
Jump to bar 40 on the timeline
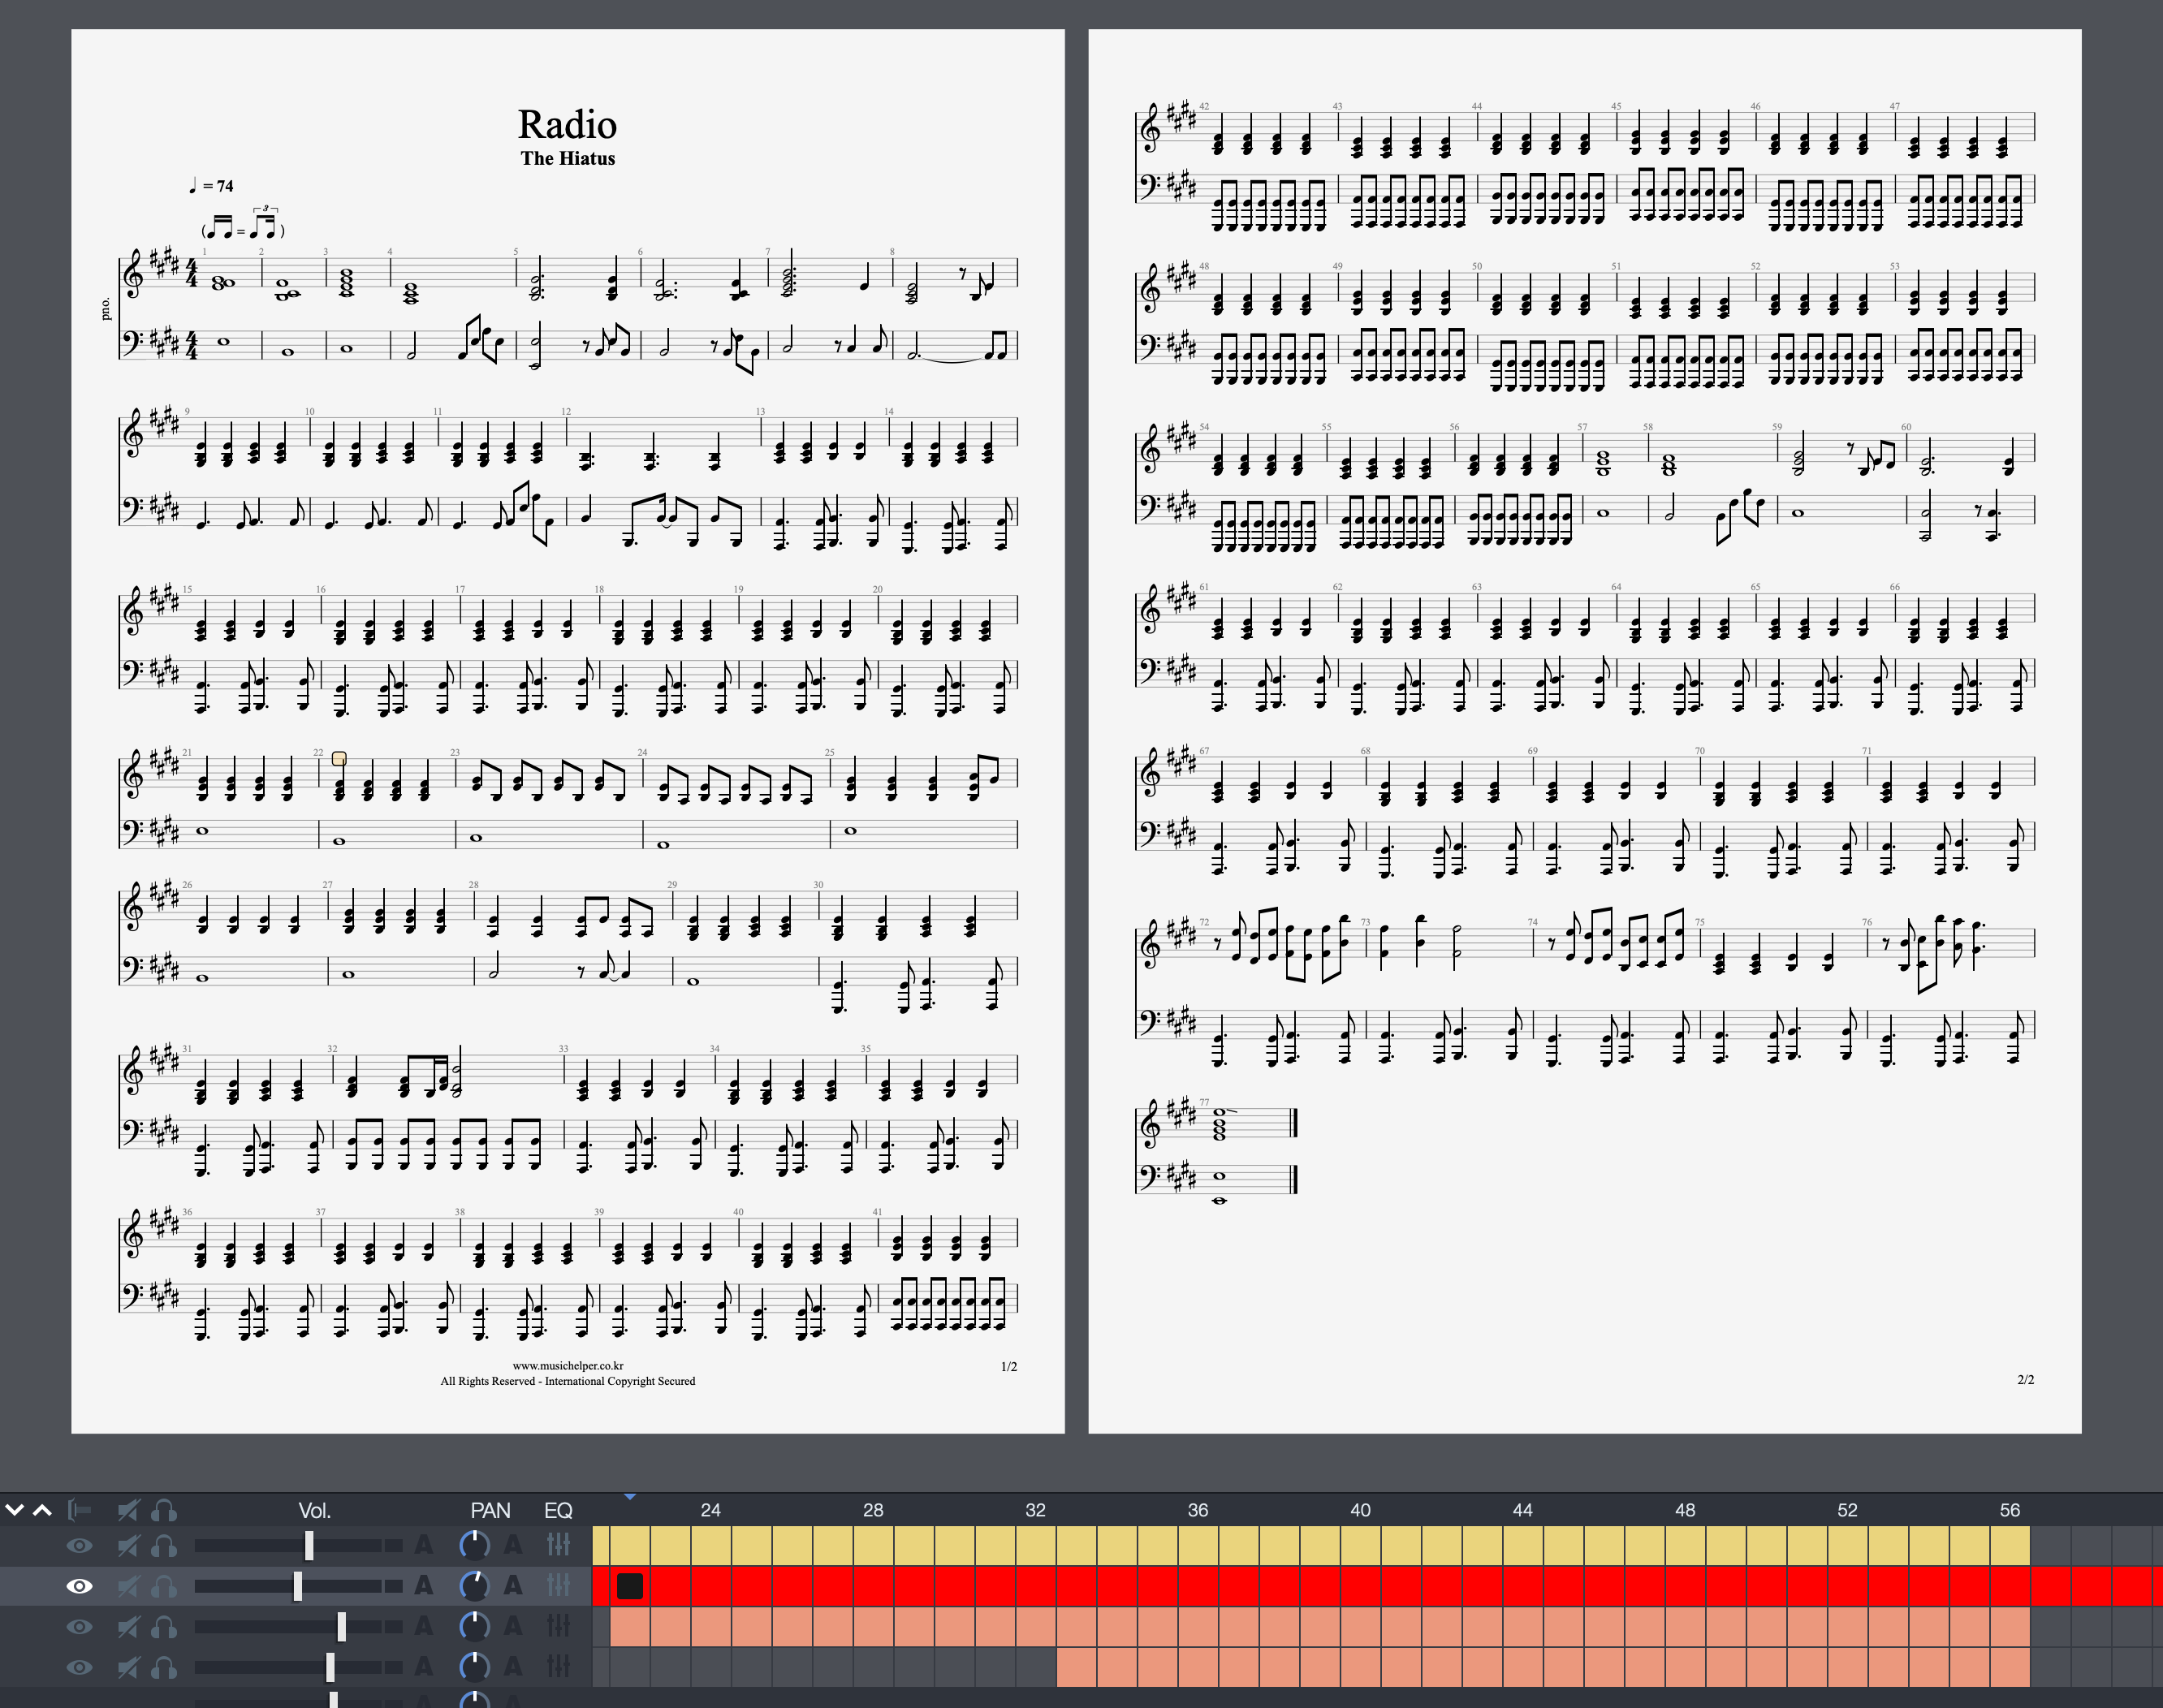click(1360, 1510)
